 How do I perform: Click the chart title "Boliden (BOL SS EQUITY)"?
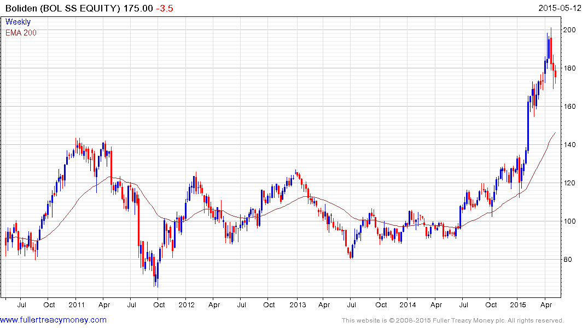pyautogui.click(x=63, y=8)
